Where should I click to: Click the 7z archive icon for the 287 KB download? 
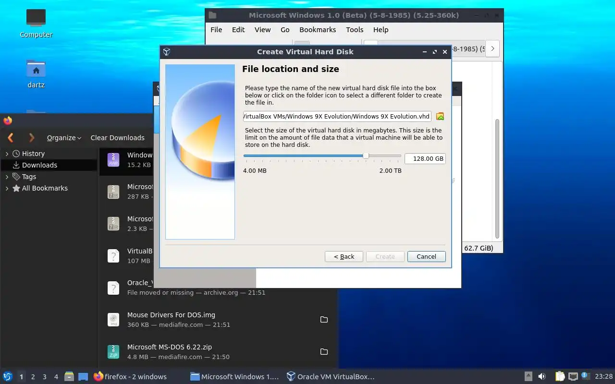tap(113, 192)
